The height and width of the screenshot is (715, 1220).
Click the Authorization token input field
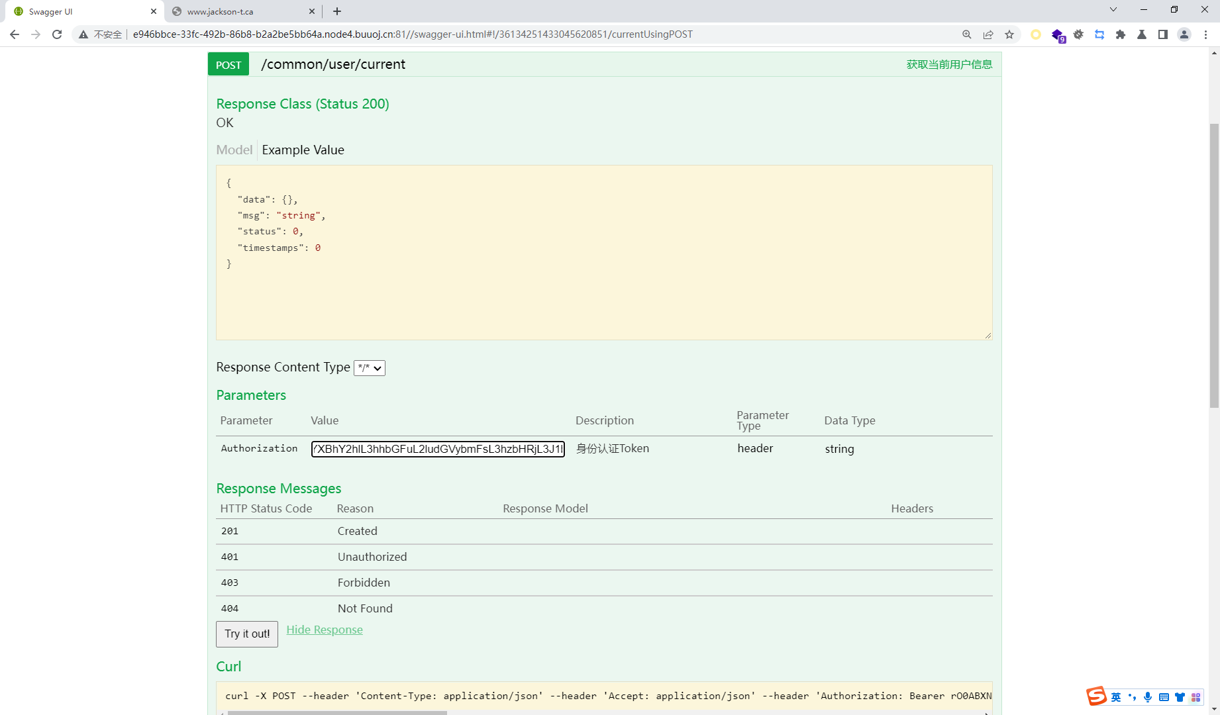pyautogui.click(x=438, y=449)
